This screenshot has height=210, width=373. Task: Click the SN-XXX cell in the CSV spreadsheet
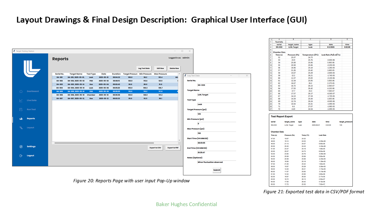(x=279, y=47)
